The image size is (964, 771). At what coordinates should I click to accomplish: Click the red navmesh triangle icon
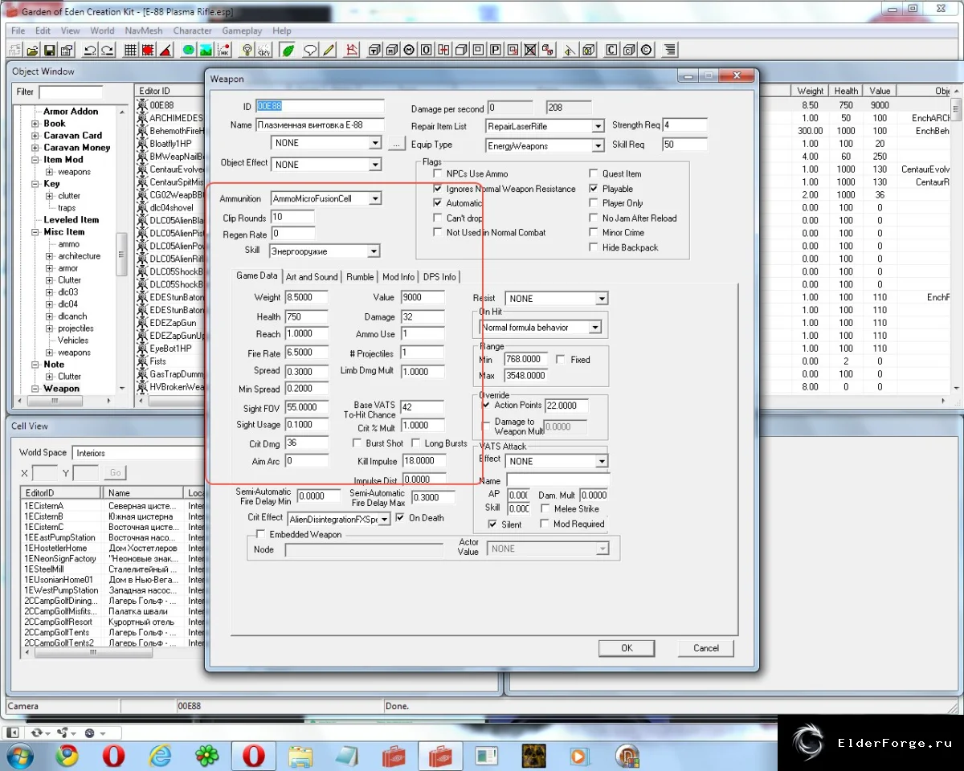[351, 50]
